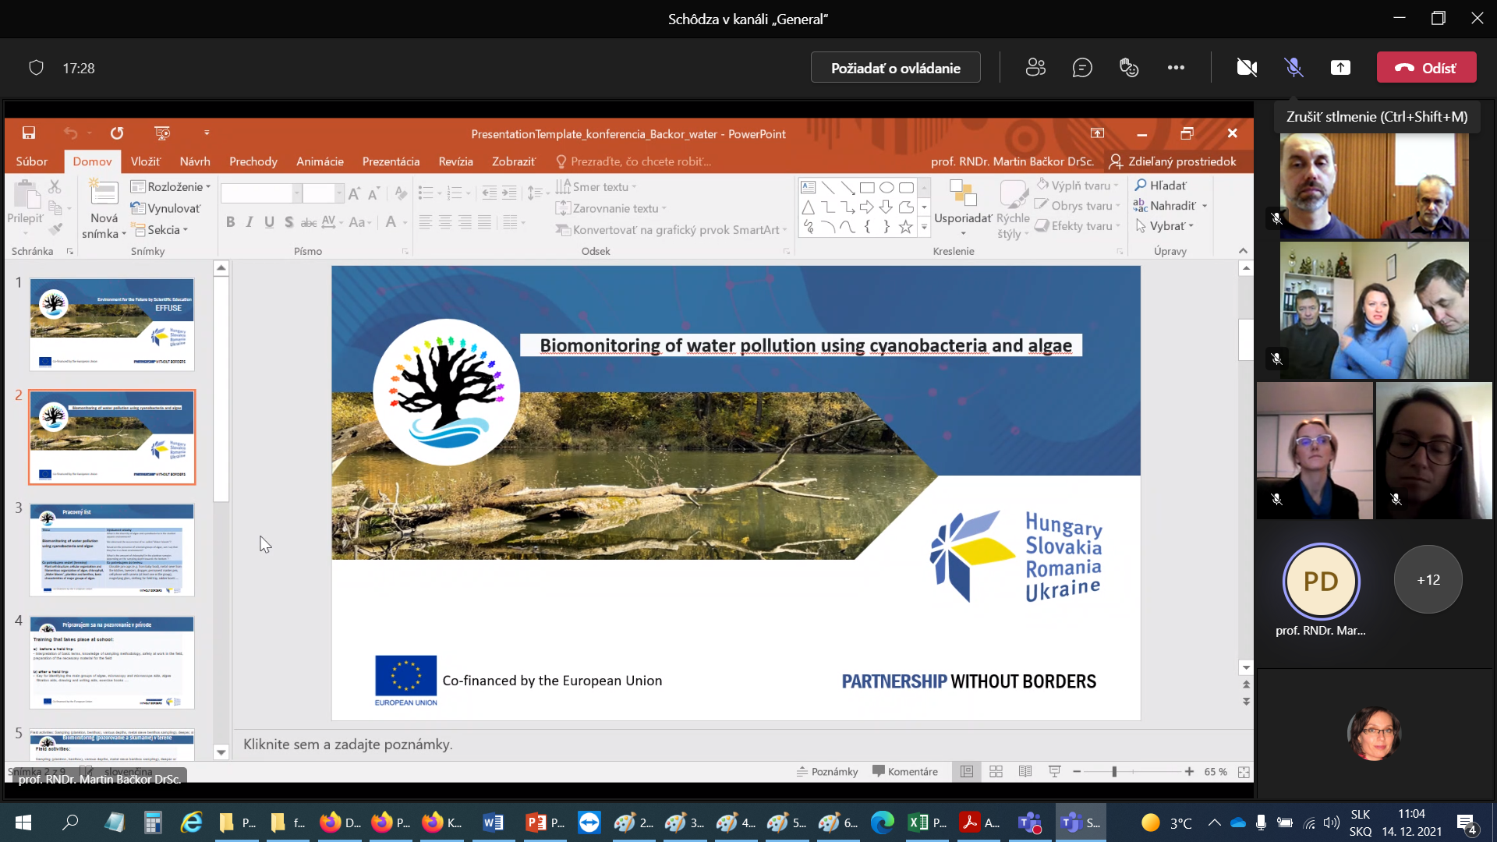Unmute the microphone
The width and height of the screenshot is (1497, 842).
1294,68
